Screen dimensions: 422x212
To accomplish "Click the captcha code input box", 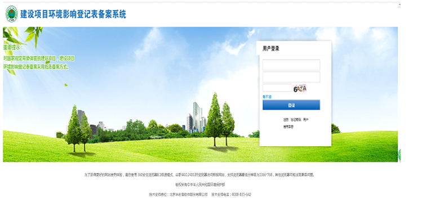I will click(277, 88).
